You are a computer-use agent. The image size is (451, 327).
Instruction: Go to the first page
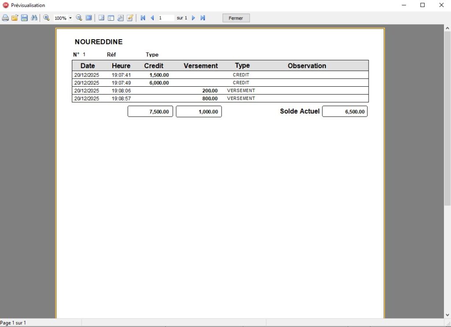pos(143,18)
